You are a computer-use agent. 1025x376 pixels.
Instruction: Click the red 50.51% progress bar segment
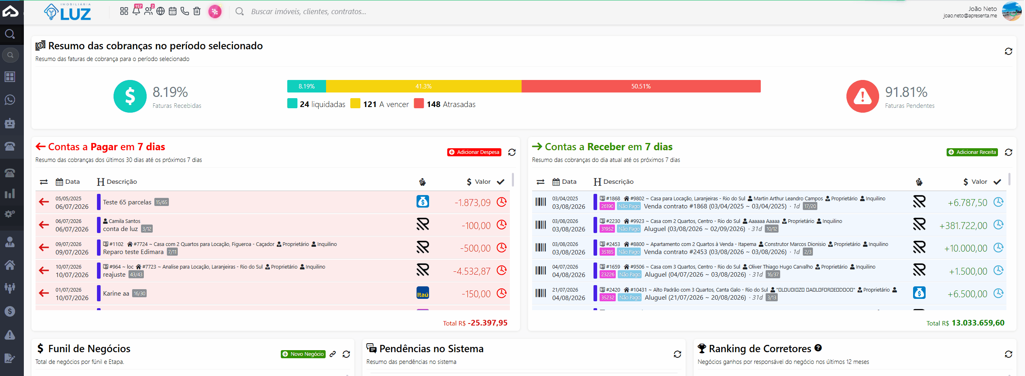coord(641,86)
